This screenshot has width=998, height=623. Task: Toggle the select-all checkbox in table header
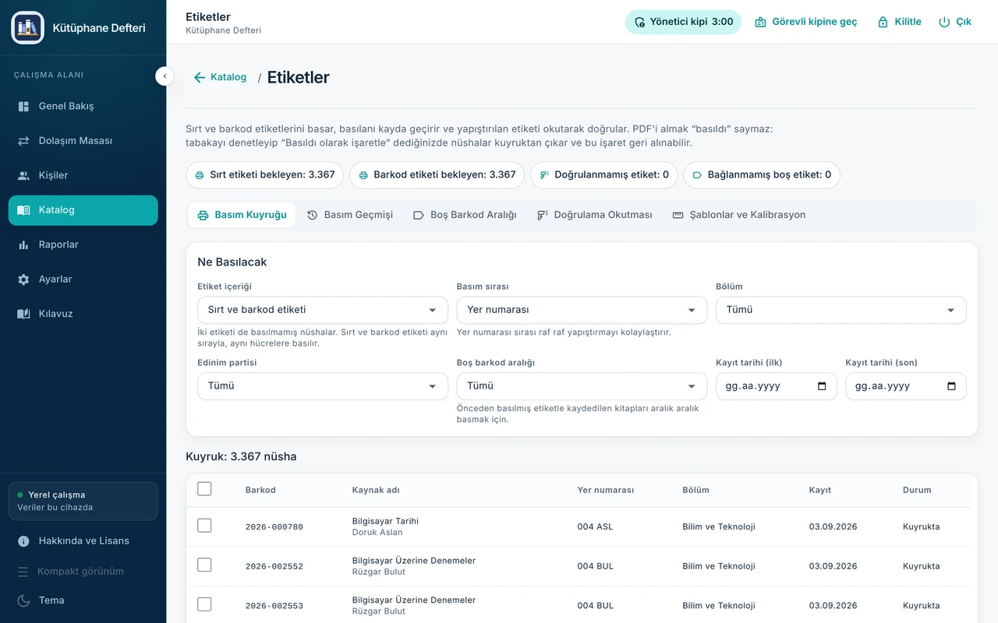pos(204,489)
